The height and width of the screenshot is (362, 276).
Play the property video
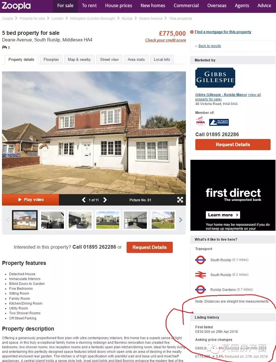point(31,200)
